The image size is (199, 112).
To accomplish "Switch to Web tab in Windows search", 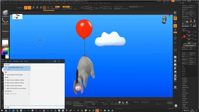I will pyautogui.click(x=21, y=61).
